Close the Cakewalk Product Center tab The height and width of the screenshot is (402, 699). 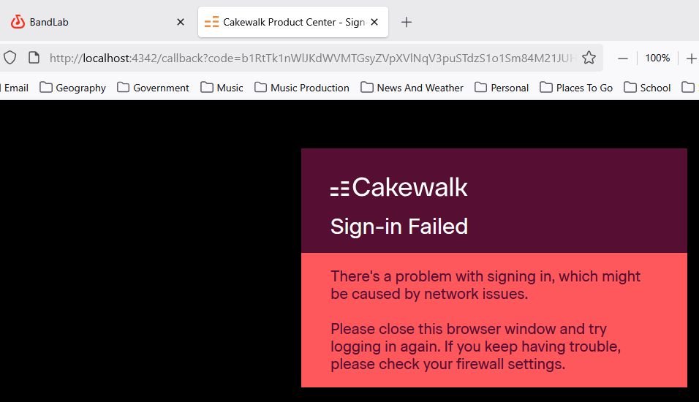[x=374, y=22]
